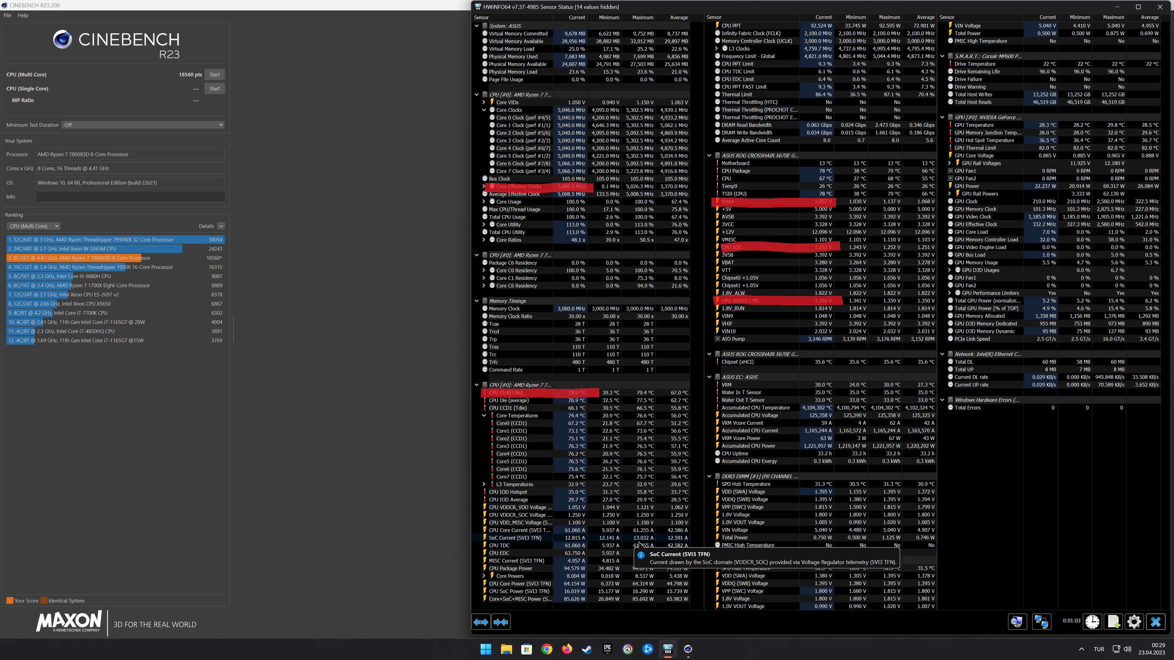Open the remote monitor computer icon in HWiNFO

(1017, 622)
